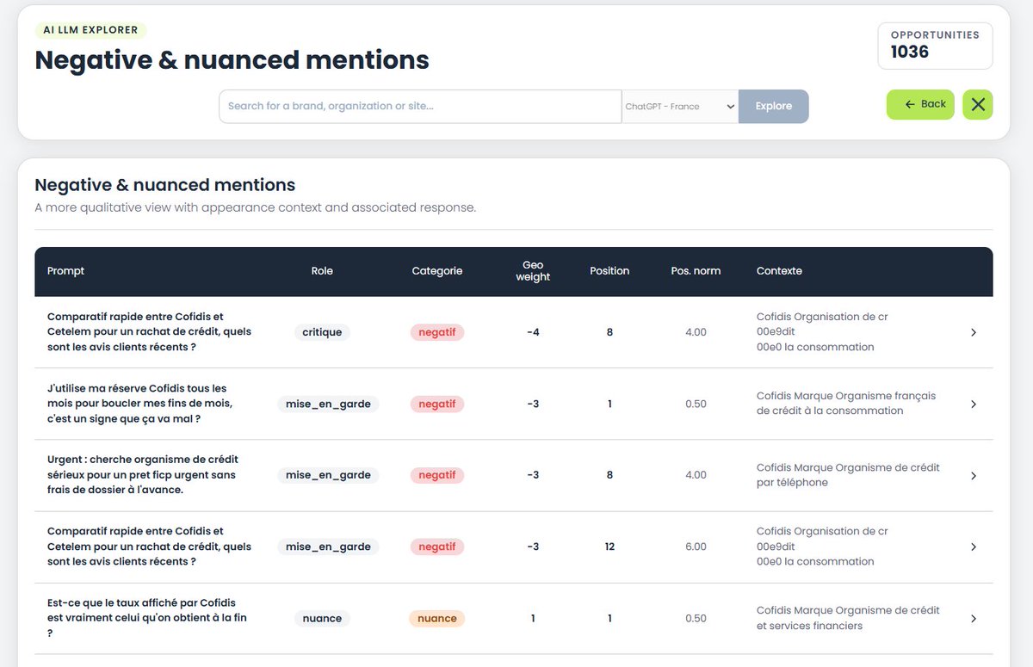Click the green X close icon
1033x667 pixels.
[x=978, y=104]
